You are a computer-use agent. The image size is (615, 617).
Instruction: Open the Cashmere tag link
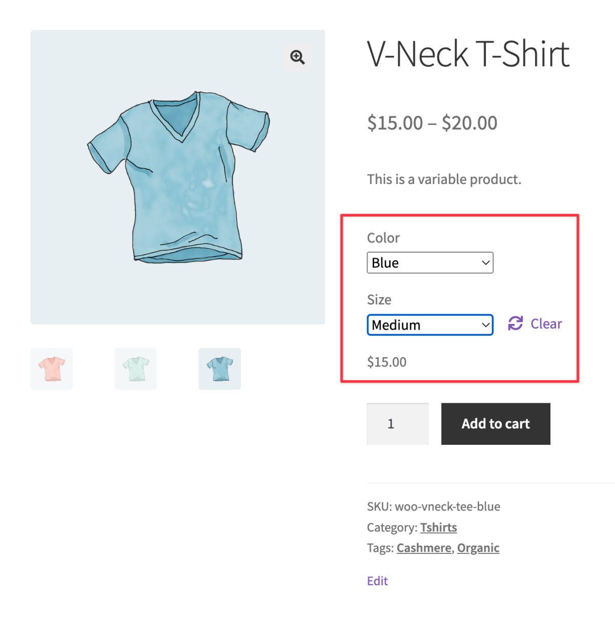(424, 548)
